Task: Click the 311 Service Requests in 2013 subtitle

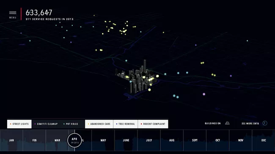Action: (49, 19)
